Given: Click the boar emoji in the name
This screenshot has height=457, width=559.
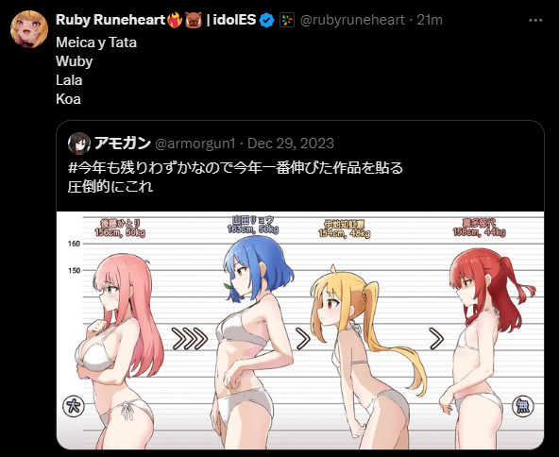Looking at the screenshot, I should 194,20.
